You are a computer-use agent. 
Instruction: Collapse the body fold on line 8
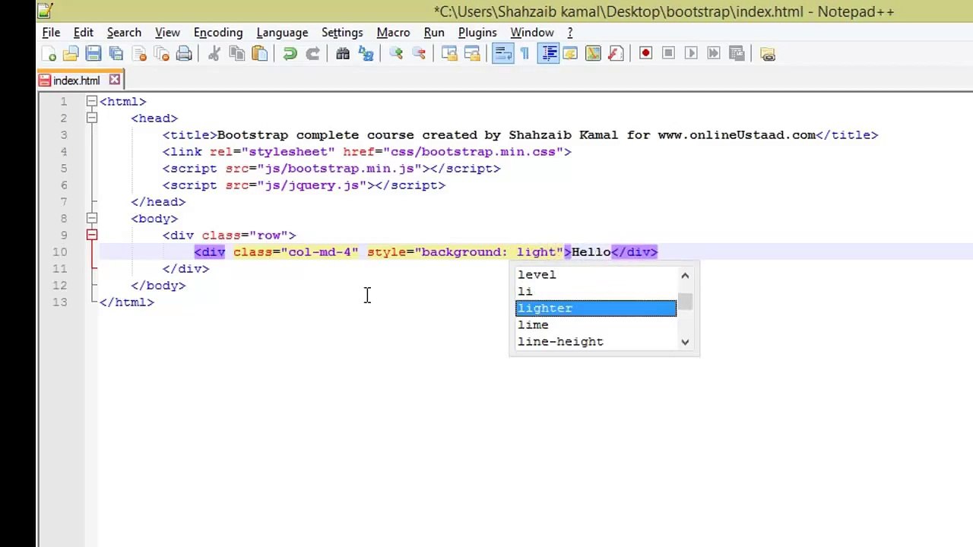point(91,218)
